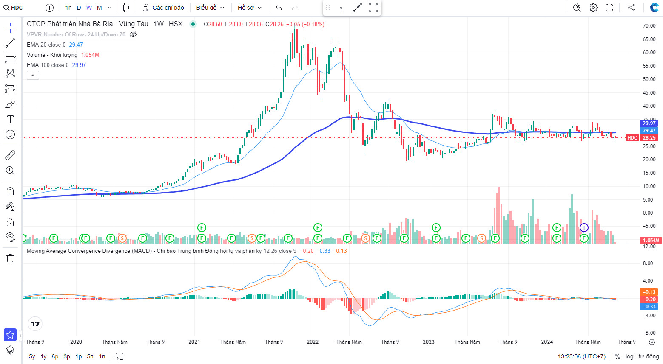Screen dimensions: 663x364
Task: Select the rectangle tool in floating toolbar
Action: pos(373,8)
